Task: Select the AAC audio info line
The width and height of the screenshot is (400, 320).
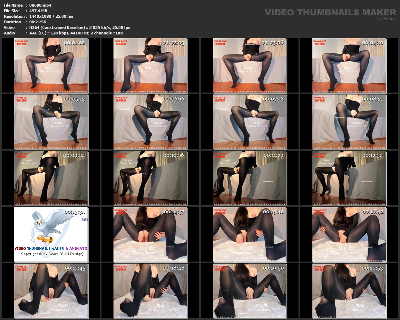Action: (x=76, y=33)
